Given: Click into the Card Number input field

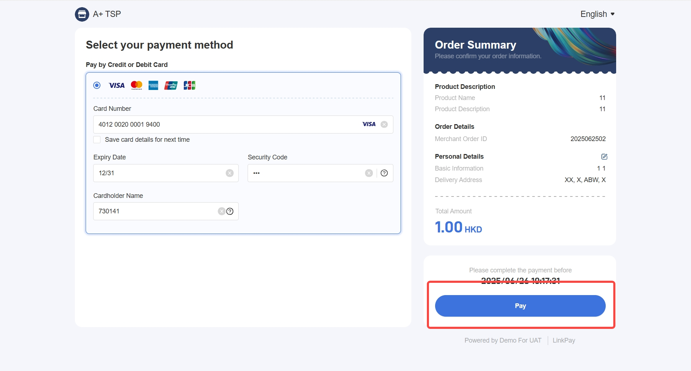Looking at the screenshot, I should 227,125.
